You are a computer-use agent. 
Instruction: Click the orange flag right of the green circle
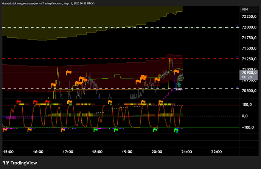(177, 71)
